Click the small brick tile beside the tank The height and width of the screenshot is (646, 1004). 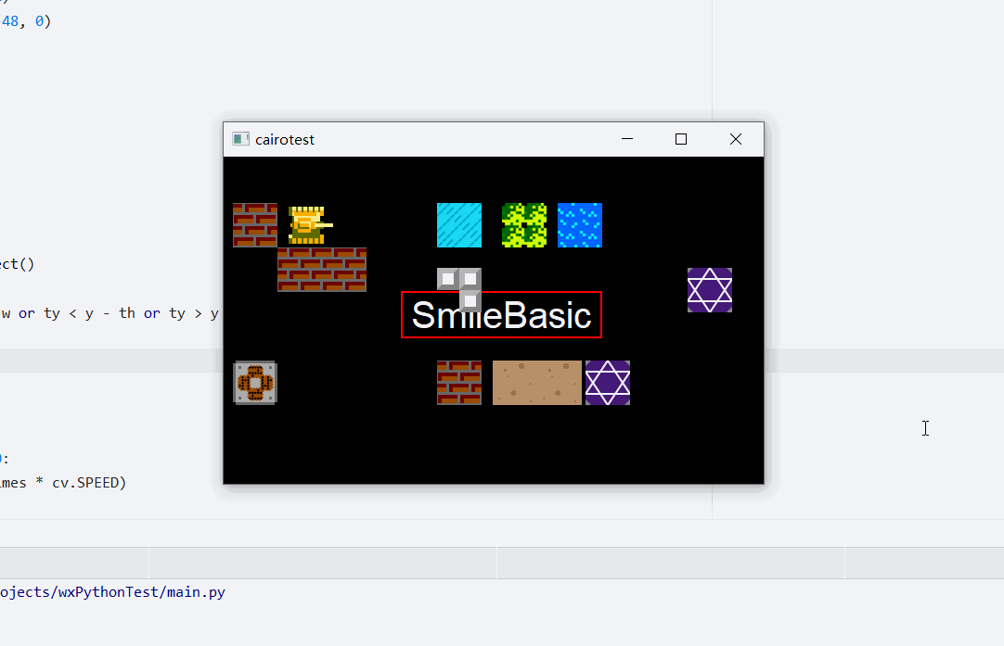[x=255, y=225]
